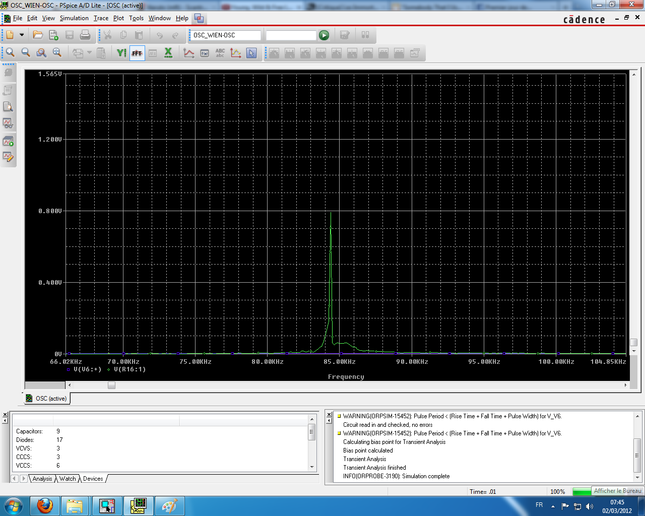Switch to the Devices tab
The height and width of the screenshot is (516, 645).
(93, 479)
